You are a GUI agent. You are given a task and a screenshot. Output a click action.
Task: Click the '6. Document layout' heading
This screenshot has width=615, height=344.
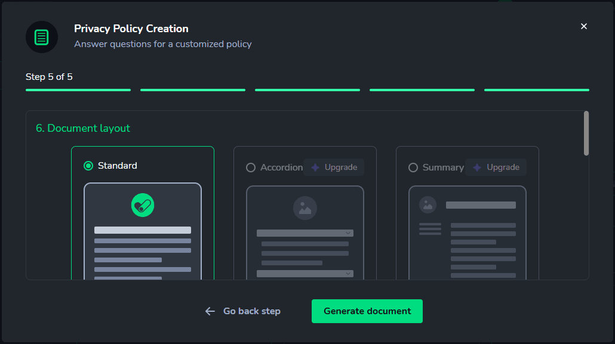83,128
